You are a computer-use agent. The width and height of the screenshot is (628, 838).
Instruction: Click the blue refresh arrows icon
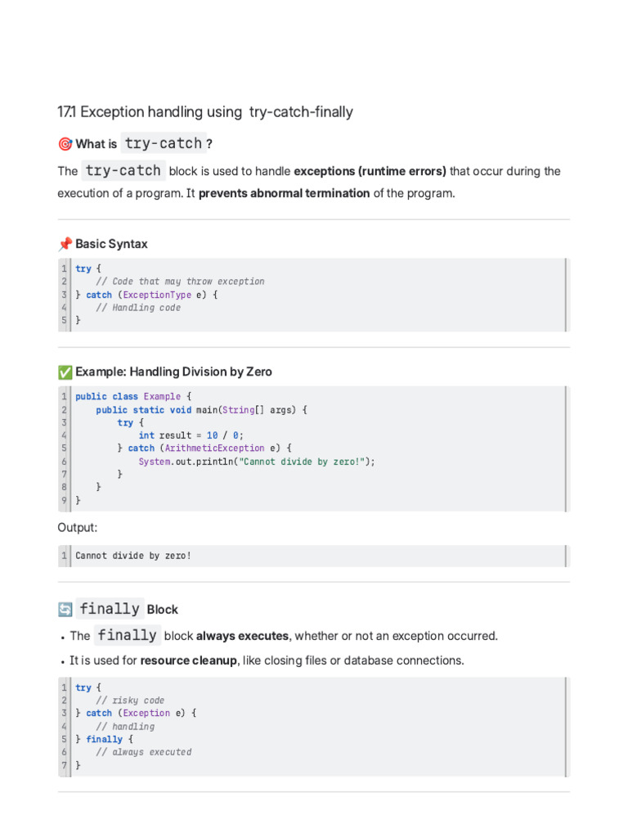65,609
